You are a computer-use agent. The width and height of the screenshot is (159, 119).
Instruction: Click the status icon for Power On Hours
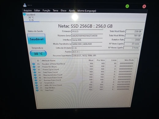[x=34, y=67]
